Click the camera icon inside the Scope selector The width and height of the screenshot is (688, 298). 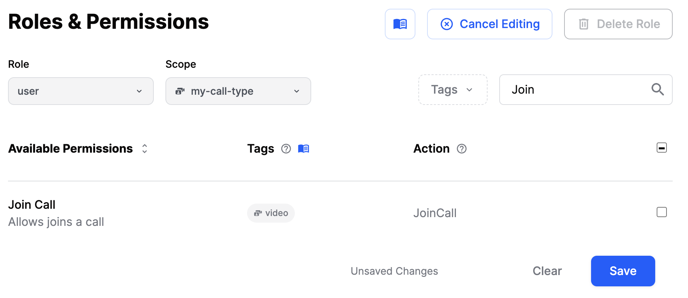[x=180, y=91]
